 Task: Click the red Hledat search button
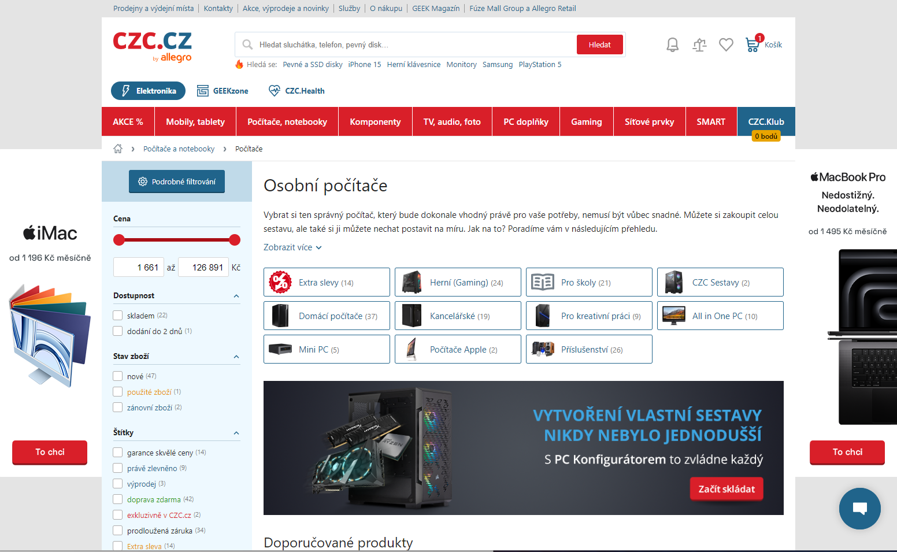600,45
